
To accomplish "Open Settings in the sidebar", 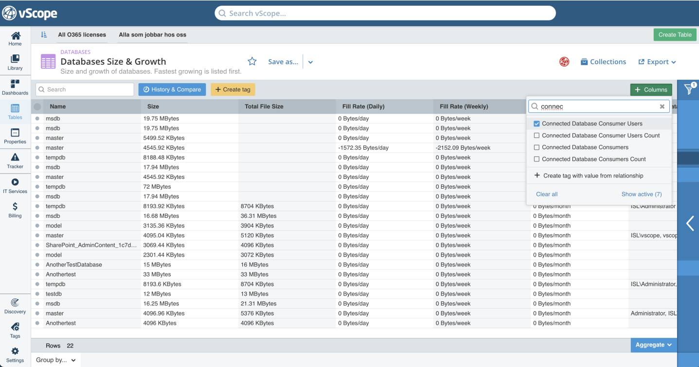I will pyautogui.click(x=15, y=355).
